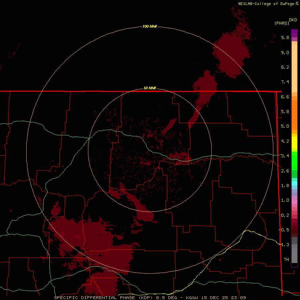Pick the gray band near TH on the scale
Screen dimensions: 300x300
point(294,256)
